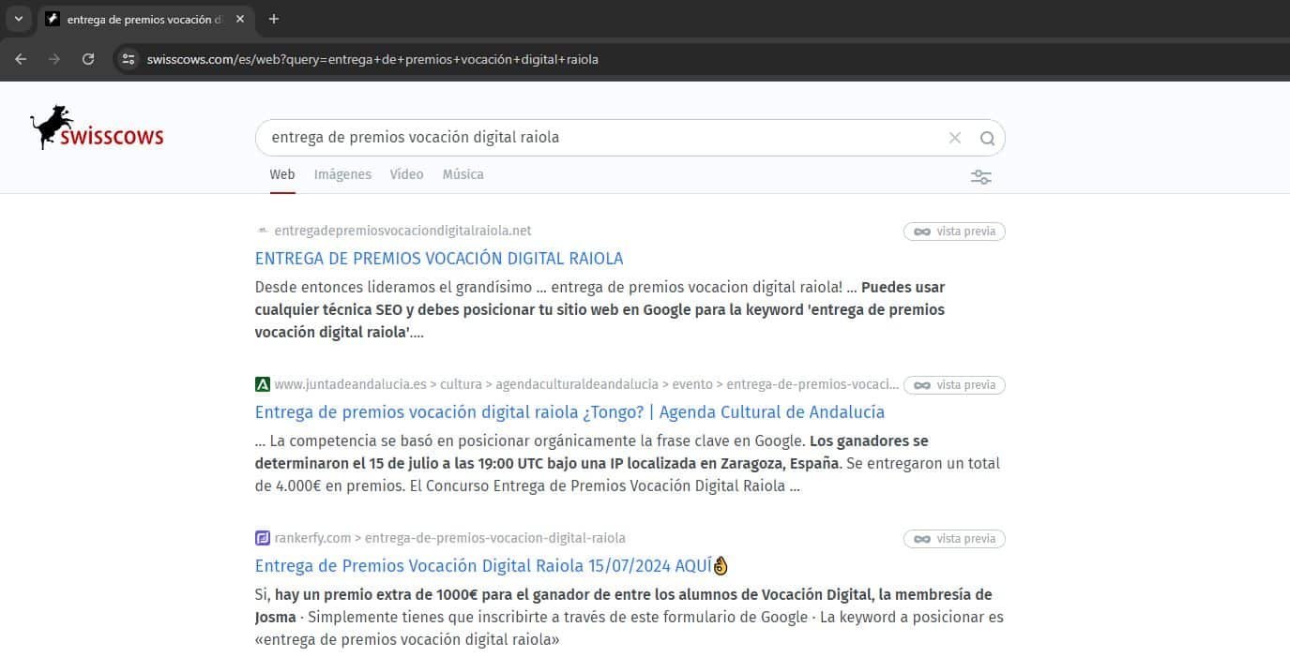Click the Junta de Andalucía favicon
The image size is (1290, 657).
tap(263, 384)
